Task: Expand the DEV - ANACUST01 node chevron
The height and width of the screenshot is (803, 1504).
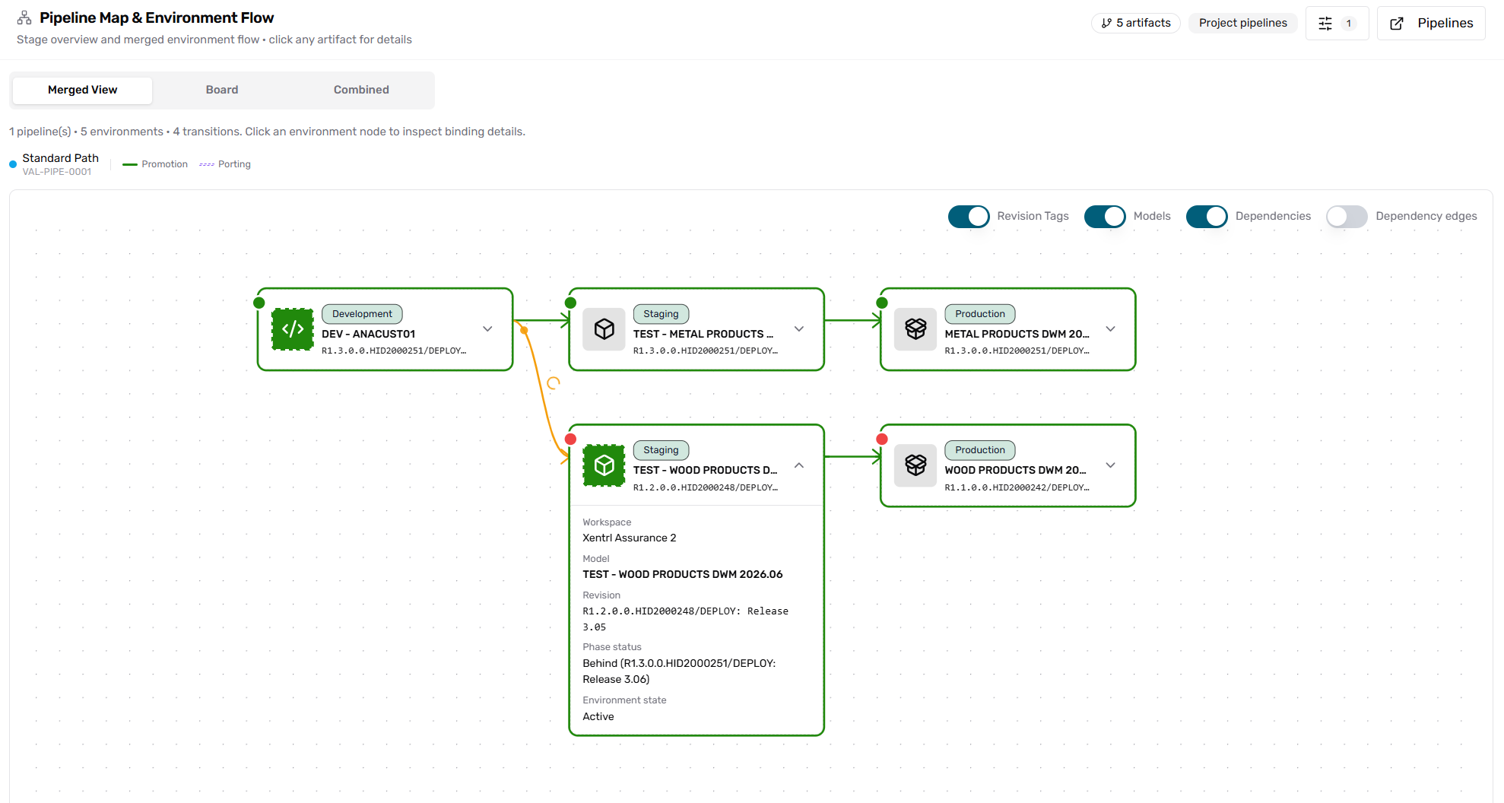Action: tap(487, 329)
